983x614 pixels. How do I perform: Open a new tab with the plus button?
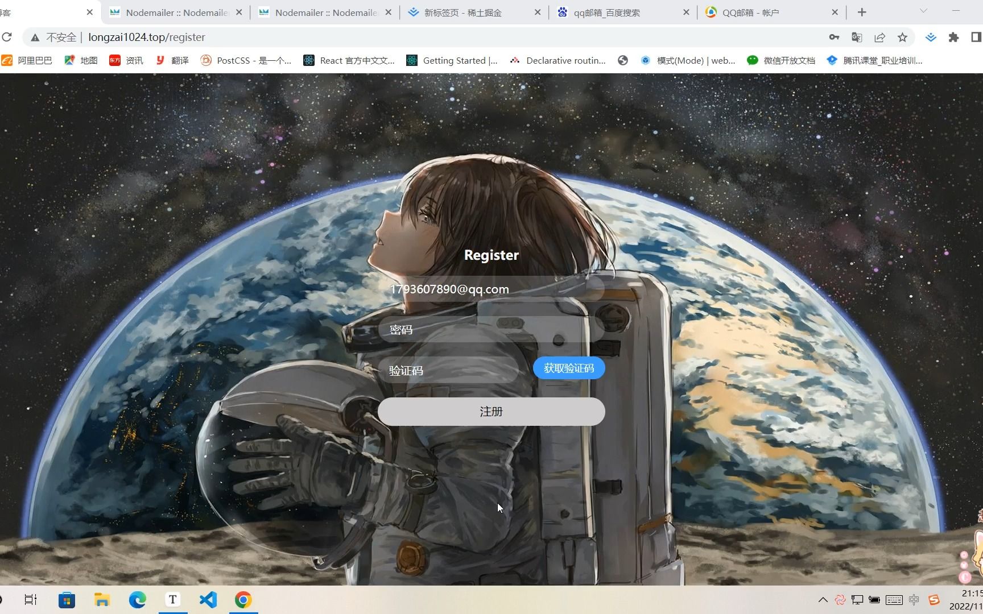coord(862,12)
